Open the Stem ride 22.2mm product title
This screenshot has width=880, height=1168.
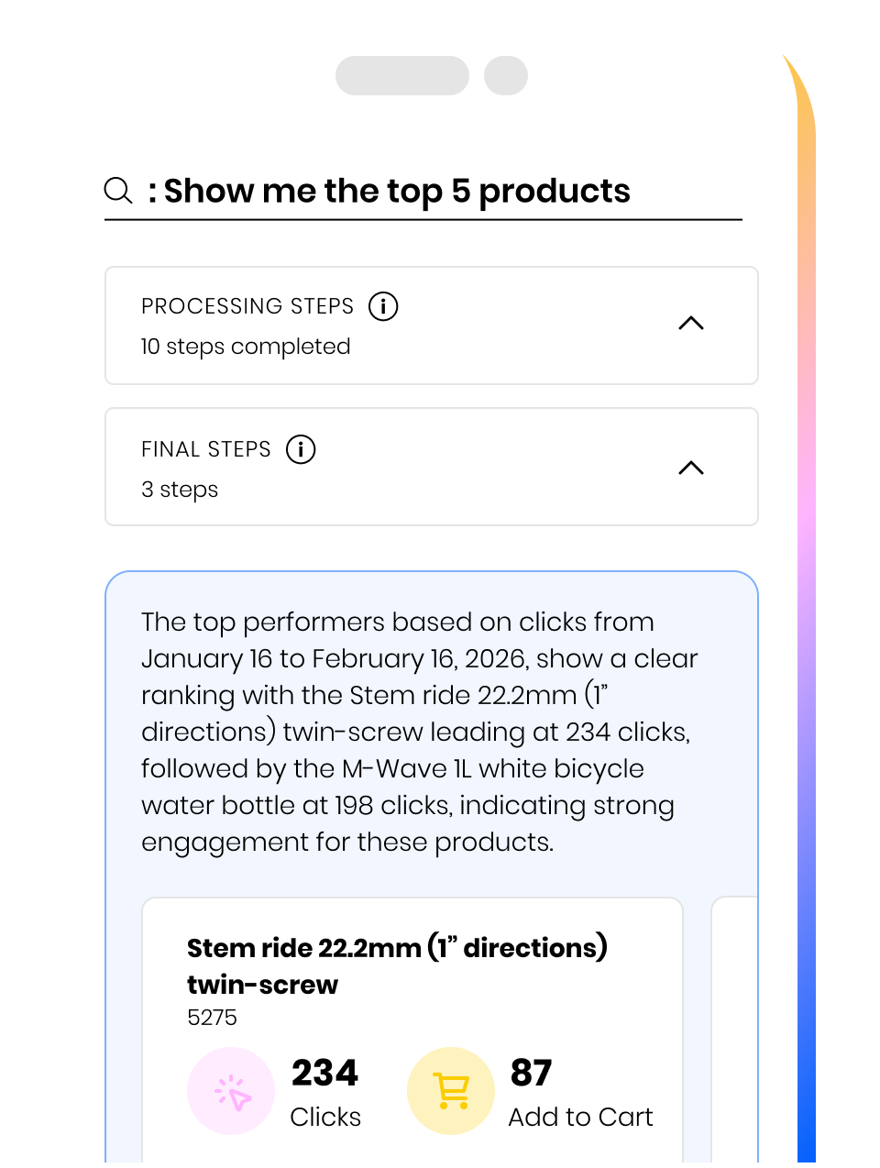tap(397, 965)
